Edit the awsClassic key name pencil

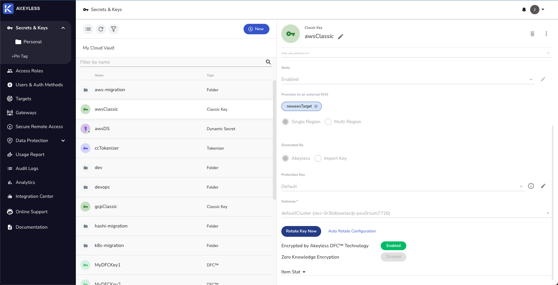pos(341,37)
